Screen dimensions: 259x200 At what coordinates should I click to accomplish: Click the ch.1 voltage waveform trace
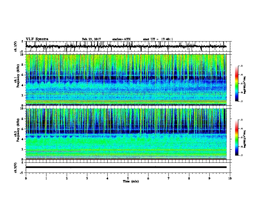126,46
